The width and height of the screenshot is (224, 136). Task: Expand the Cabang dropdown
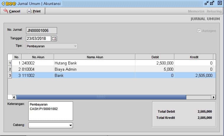point(70,125)
